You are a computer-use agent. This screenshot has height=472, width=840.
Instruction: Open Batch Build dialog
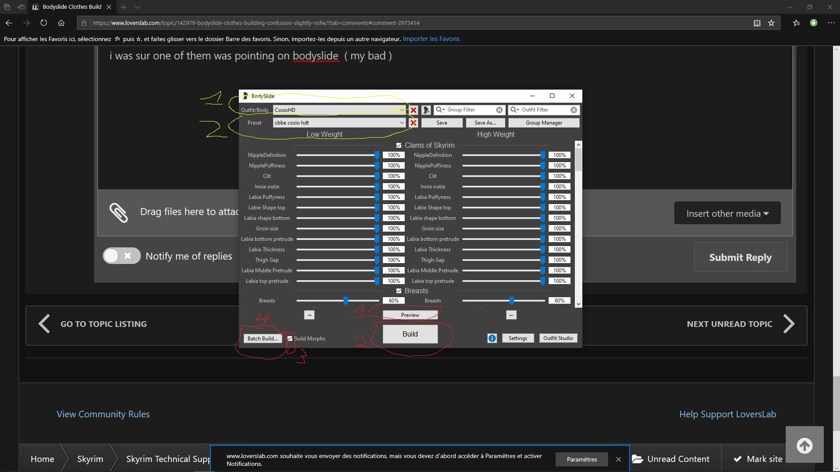(262, 339)
